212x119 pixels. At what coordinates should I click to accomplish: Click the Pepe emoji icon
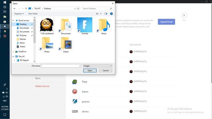click(75, 82)
